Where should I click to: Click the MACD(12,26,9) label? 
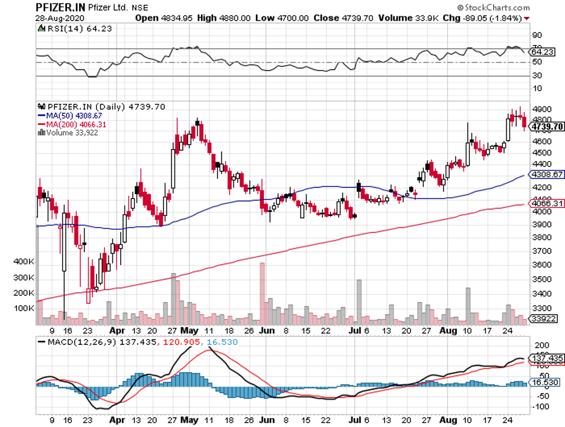82,342
